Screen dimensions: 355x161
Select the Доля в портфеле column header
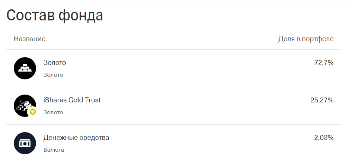click(x=306, y=39)
